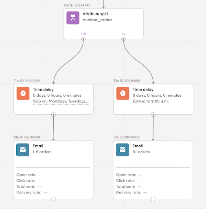This screenshot has width=206, height=209.
Task: Click the purple Attribute split icon
Action: [x=73, y=18]
